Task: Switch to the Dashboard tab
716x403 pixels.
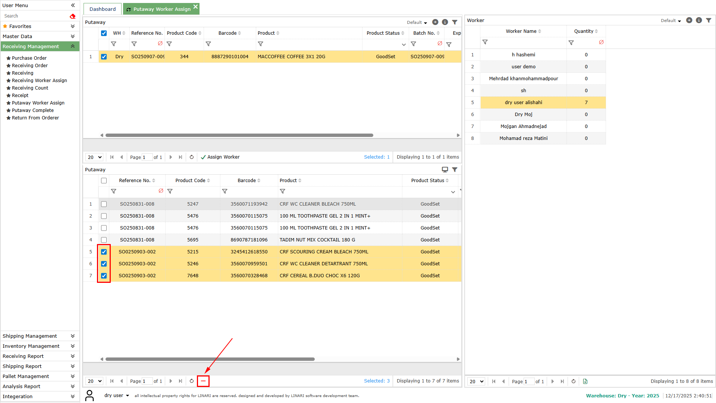Action: pos(103,9)
